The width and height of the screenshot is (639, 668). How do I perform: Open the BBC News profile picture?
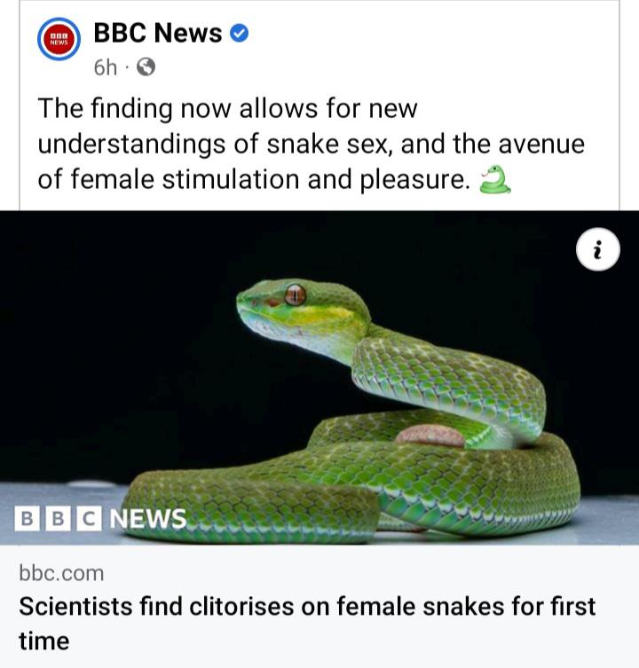[59, 39]
